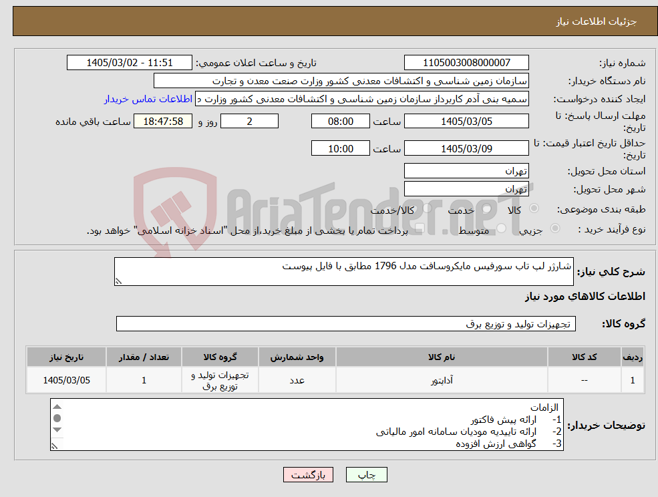Click need number field 1105003008000007

(466, 63)
